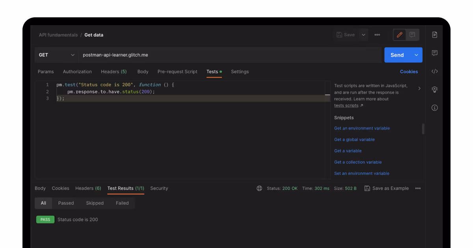The width and height of the screenshot is (473, 248).
Task: Click the request URL field
Action: coord(230,55)
